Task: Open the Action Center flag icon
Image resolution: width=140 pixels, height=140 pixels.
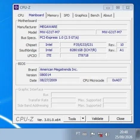Action: pos(93,134)
